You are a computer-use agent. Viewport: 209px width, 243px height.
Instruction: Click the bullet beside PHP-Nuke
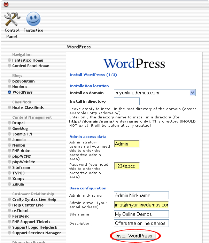(9, 151)
